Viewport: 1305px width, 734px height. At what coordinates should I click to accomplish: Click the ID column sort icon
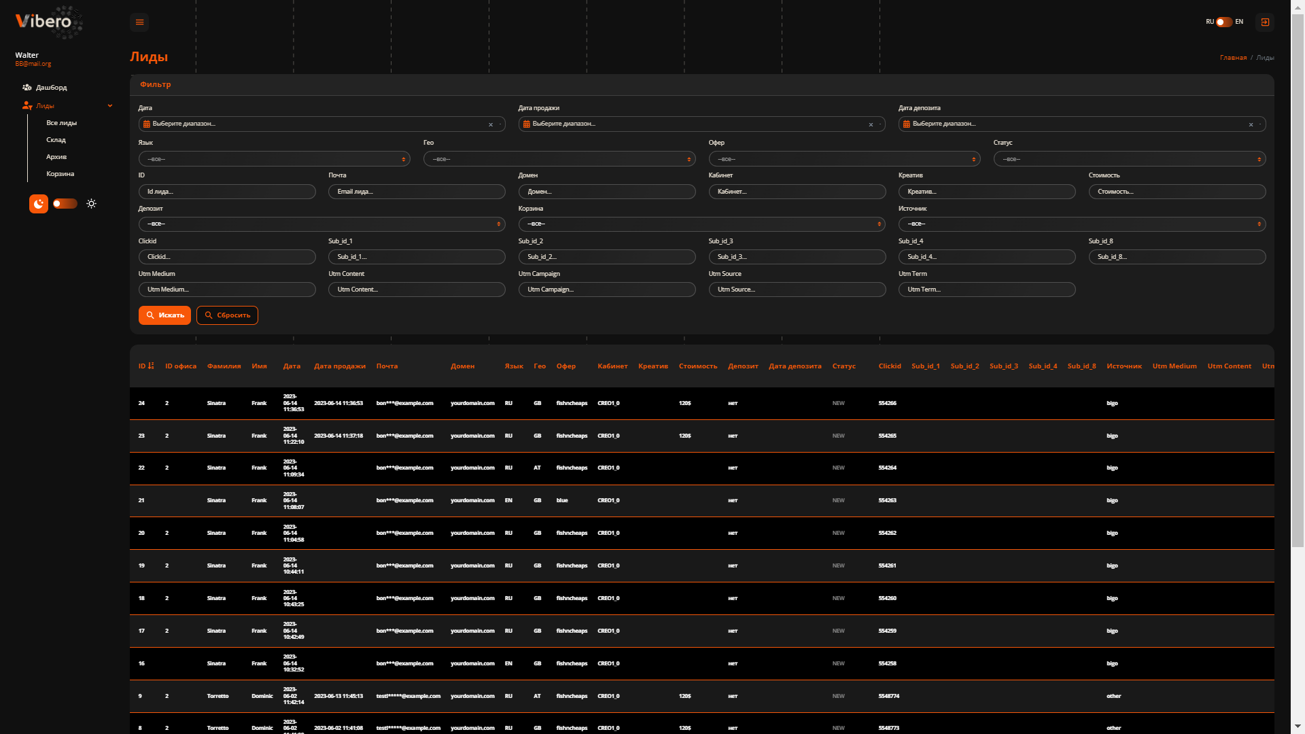(151, 366)
